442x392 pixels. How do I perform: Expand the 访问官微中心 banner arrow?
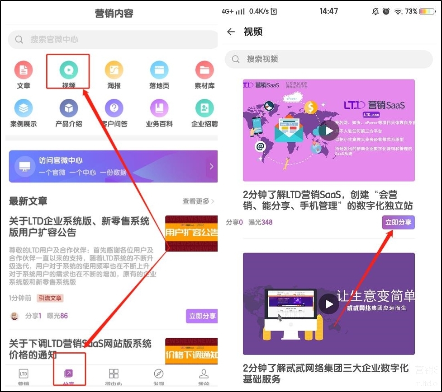pyautogui.click(x=211, y=167)
